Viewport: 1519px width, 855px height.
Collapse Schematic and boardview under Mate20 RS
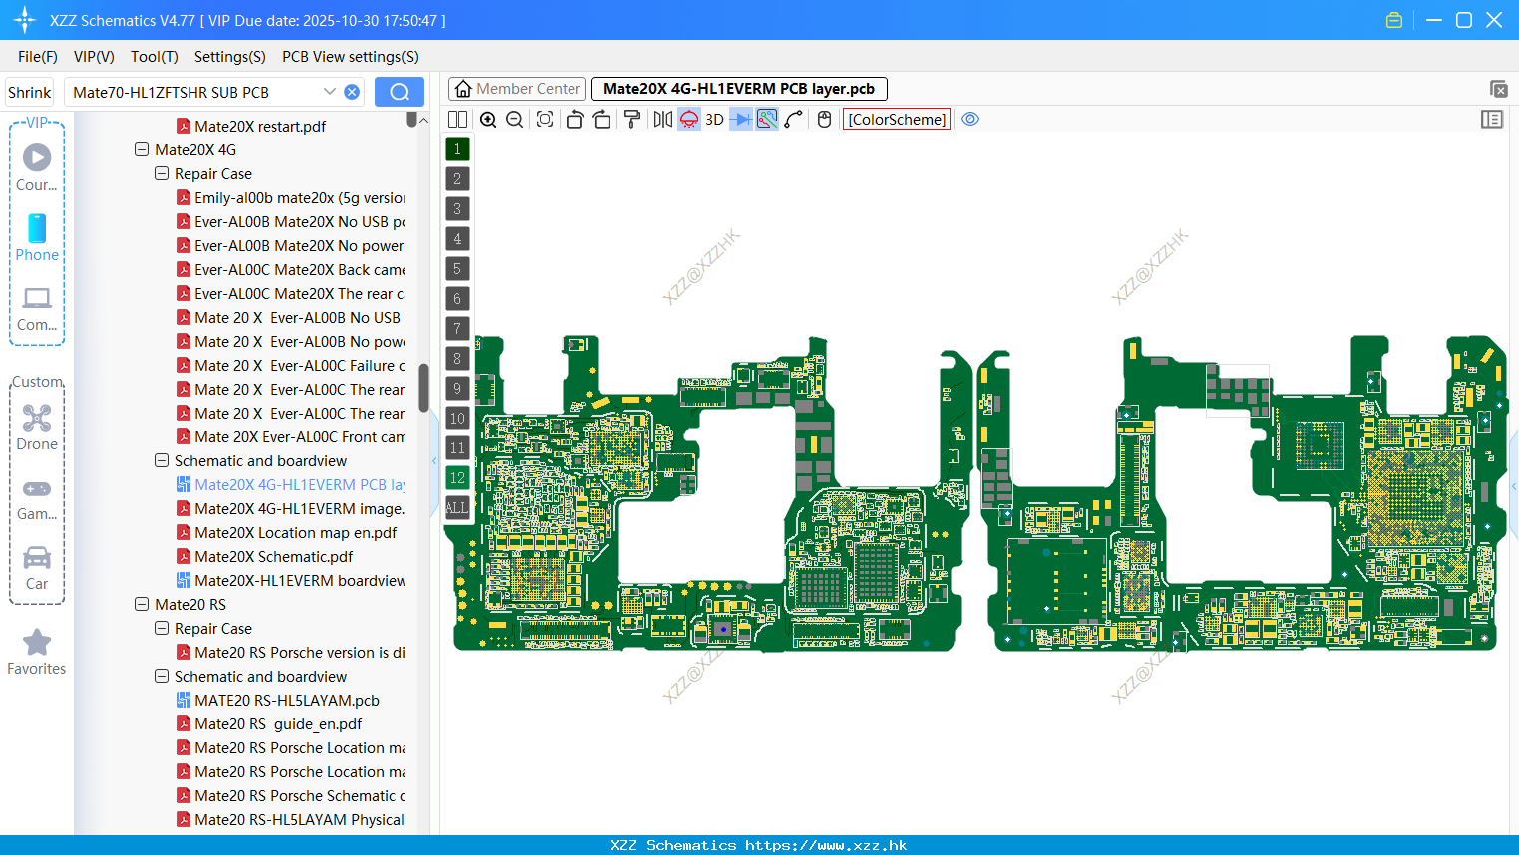coord(161,676)
